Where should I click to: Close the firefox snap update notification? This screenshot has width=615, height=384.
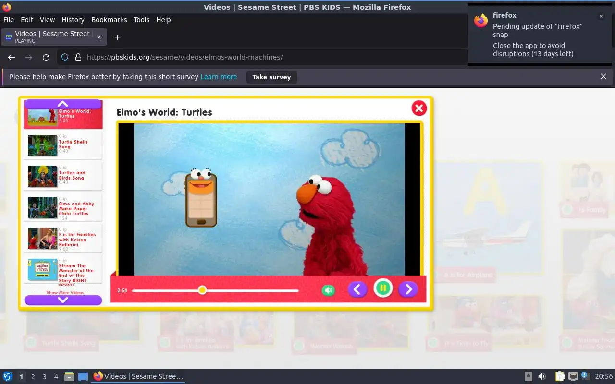(601, 16)
